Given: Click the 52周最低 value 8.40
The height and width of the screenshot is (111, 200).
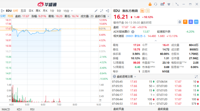Looking at the screenshot, I should 137,67.
